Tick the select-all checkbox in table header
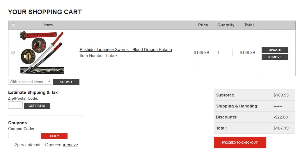Screen dimensions: 307x155 point(13,25)
